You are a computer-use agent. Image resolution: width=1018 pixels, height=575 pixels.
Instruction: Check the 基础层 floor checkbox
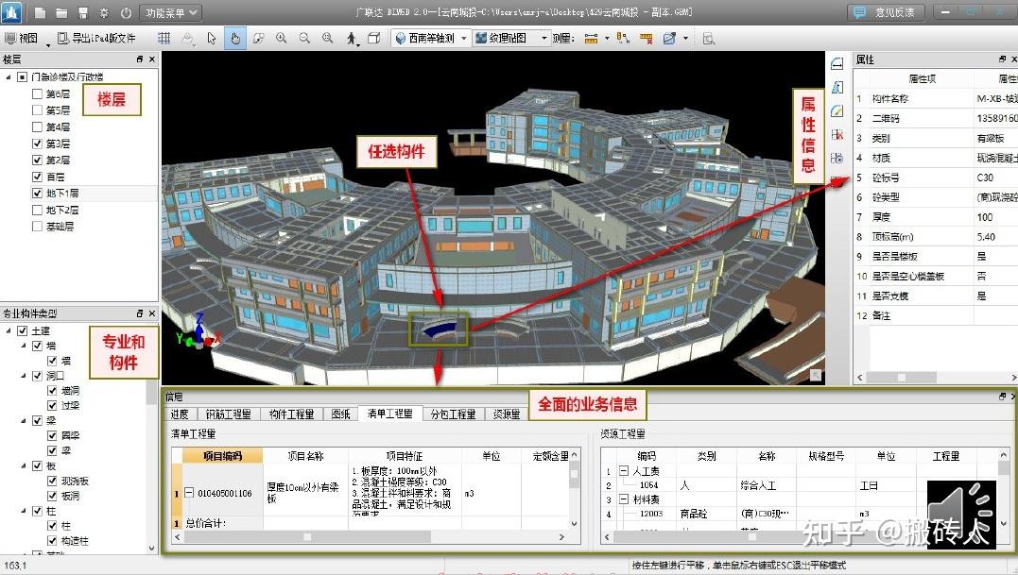[x=38, y=227]
